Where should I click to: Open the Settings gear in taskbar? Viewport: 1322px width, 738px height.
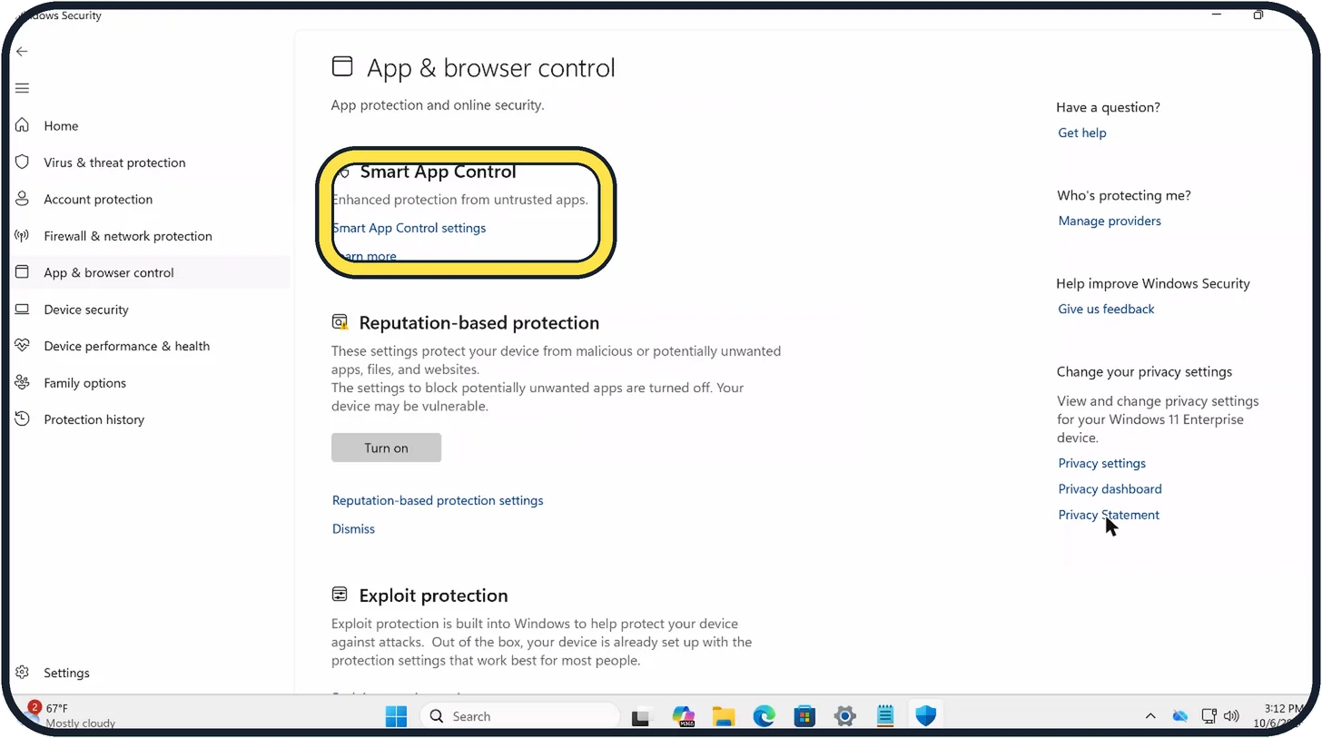tap(845, 716)
